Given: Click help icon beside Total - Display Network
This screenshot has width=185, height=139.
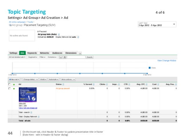Looking at the screenshot, I should tap(39, 116).
